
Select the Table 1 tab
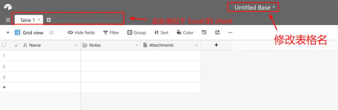coord(29,20)
